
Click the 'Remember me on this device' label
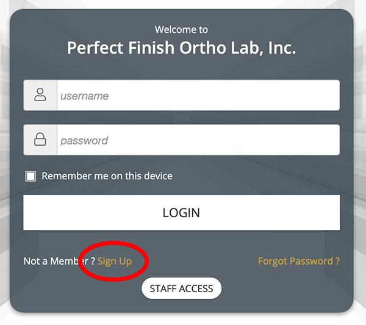(107, 176)
